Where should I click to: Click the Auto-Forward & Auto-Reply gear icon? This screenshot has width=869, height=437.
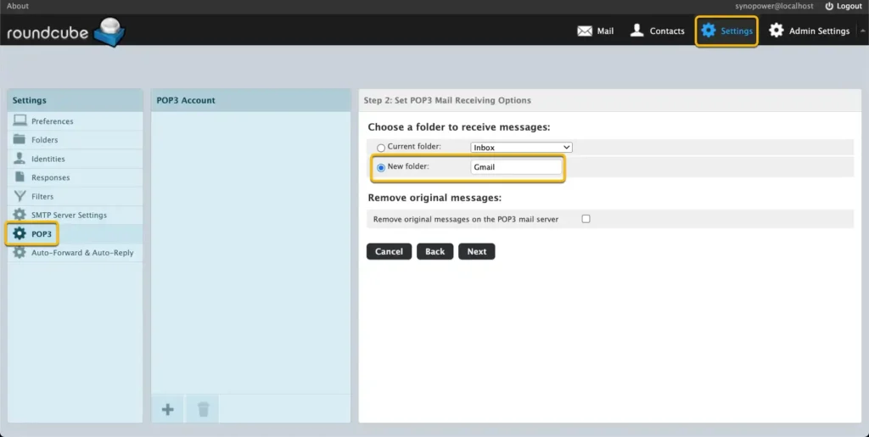pos(20,252)
